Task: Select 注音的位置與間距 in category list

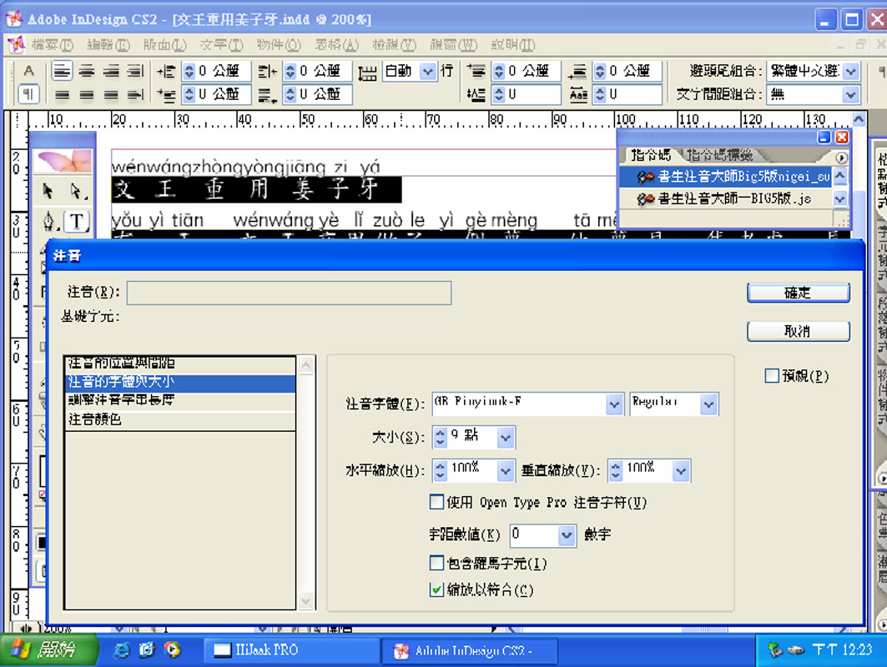Action: [x=180, y=364]
